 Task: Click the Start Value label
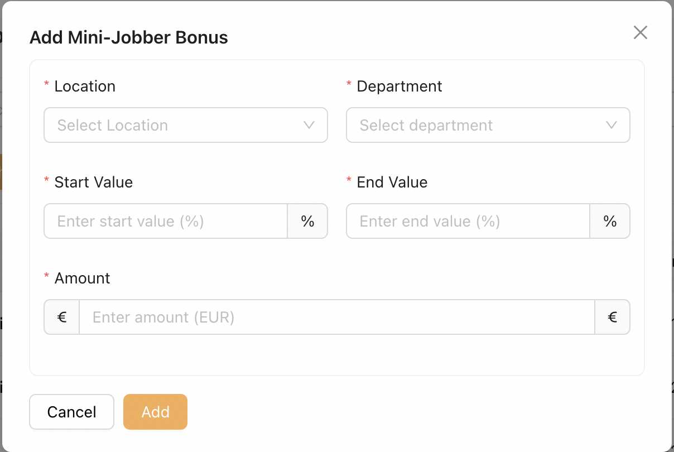[94, 182]
